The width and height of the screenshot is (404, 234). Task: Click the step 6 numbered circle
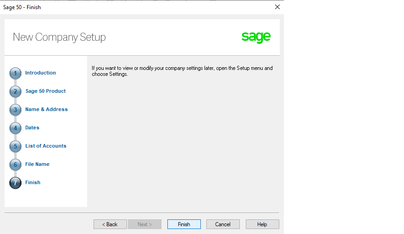15,165
